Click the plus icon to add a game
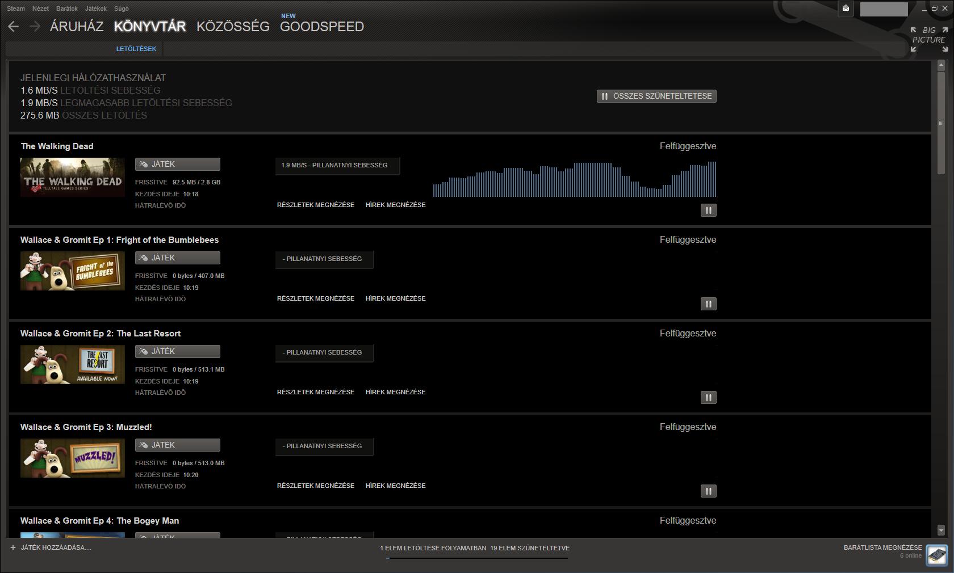Image resolution: width=954 pixels, height=573 pixels. pos(13,548)
